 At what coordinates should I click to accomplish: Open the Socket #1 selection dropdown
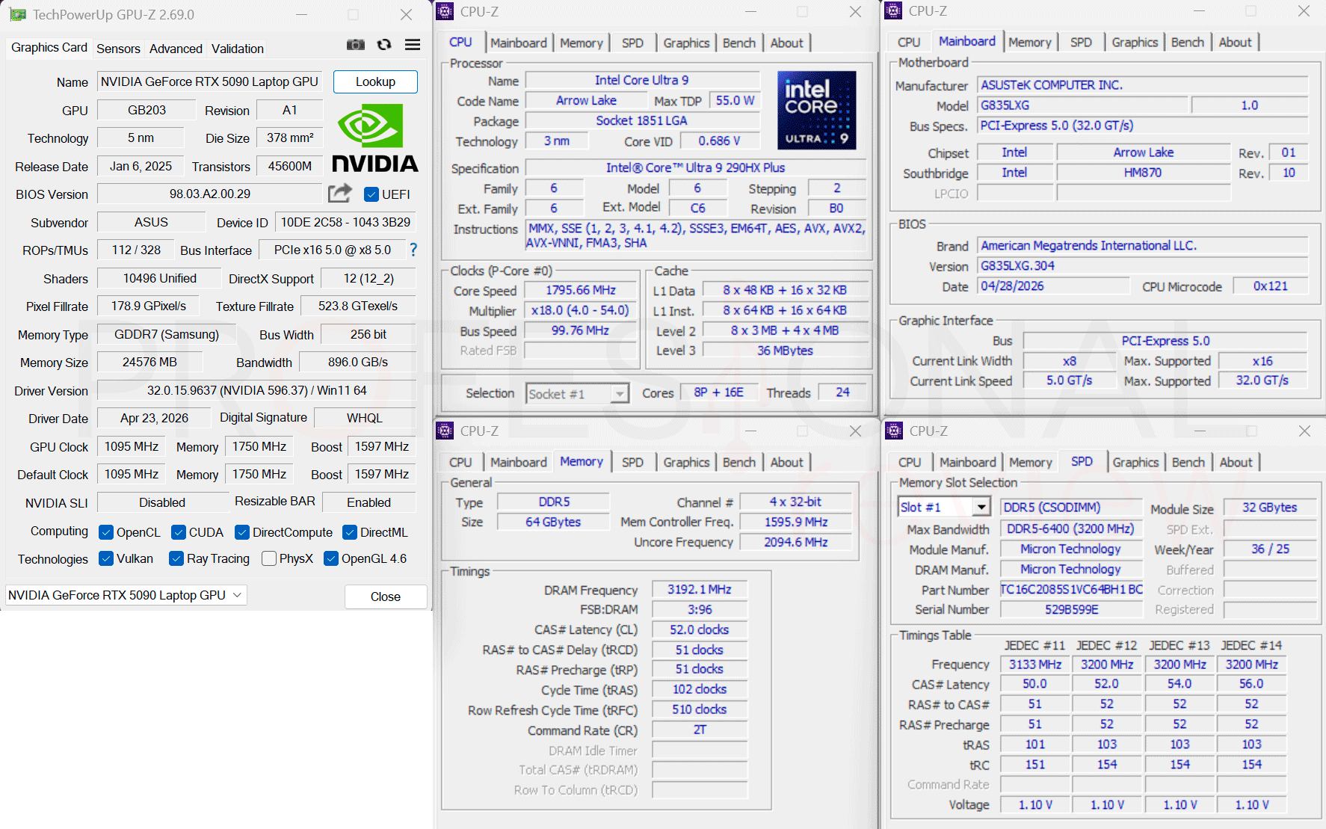(x=577, y=393)
